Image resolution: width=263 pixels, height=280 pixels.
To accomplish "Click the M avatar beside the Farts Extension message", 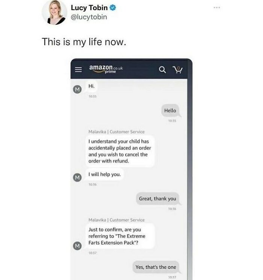I will point(77,246).
